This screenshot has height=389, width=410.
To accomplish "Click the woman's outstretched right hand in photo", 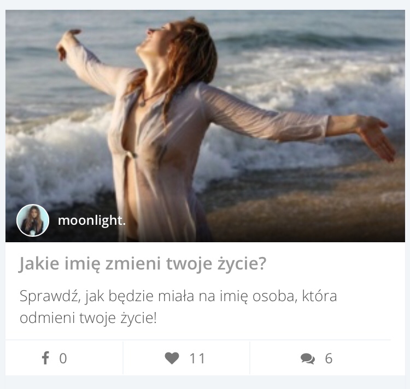I will (x=377, y=137).
